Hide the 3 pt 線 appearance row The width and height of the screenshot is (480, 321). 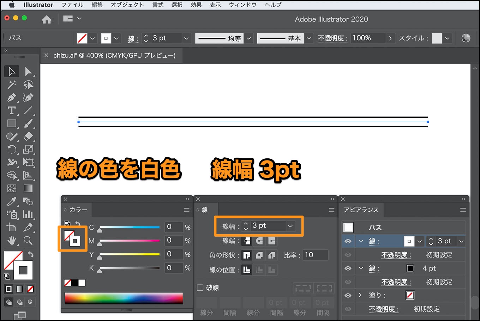click(348, 241)
